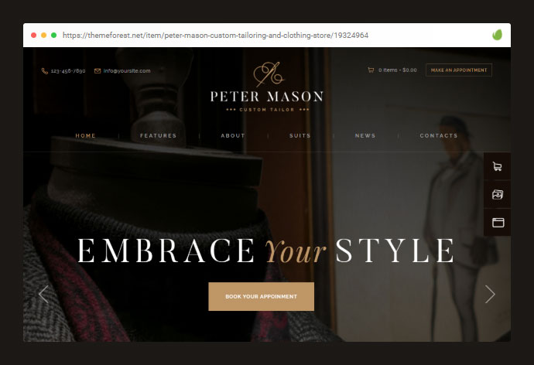Click the phone icon beside 123-456-7890

pyautogui.click(x=45, y=70)
